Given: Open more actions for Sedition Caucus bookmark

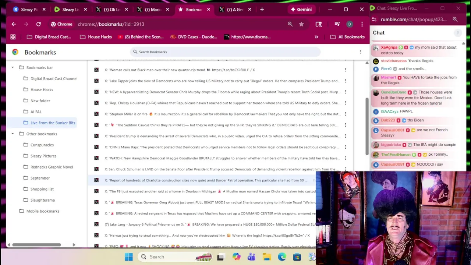Looking at the screenshot, I should (346, 125).
